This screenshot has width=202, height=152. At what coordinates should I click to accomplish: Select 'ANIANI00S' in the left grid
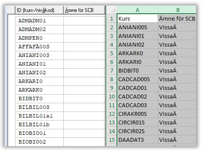pos(39,55)
